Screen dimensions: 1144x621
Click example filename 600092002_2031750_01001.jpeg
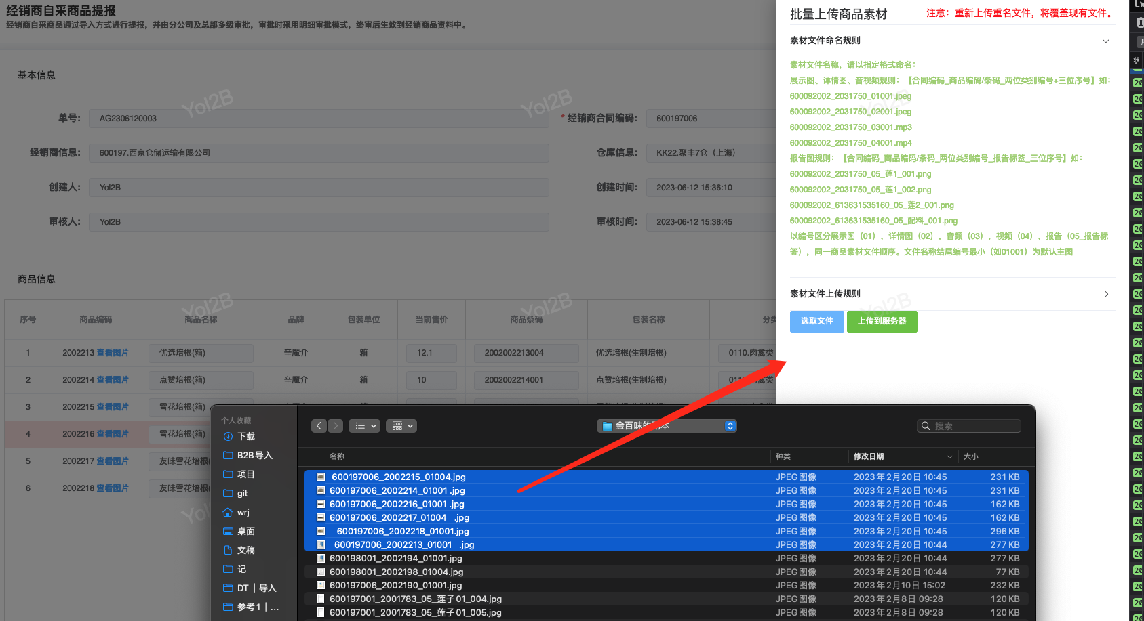point(850,96)
